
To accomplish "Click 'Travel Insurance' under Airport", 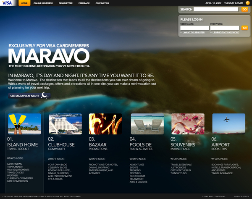I will pos(222,173).
